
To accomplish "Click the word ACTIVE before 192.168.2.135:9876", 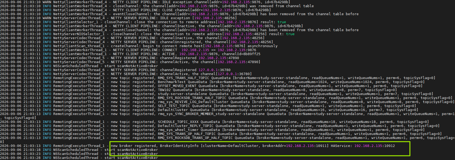I will 168,54.
